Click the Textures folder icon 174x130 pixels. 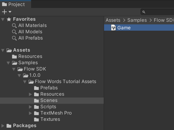point(37,119)
